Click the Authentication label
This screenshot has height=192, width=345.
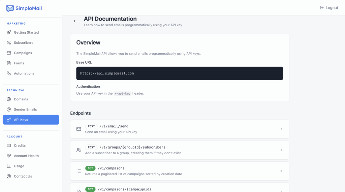pyautogui.click(x=88, y=87)
